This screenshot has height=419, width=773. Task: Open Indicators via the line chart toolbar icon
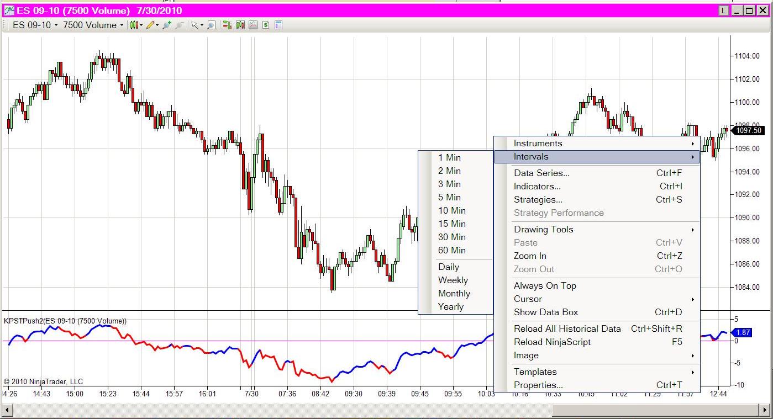point(253,25)
